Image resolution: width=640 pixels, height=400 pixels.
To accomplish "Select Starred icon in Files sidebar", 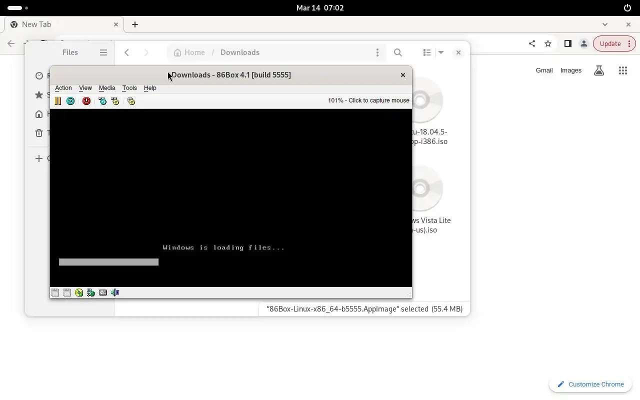I will [39, 95].
